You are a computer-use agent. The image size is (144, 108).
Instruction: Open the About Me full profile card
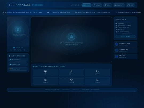coord(125,56)
